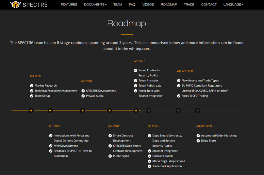Select the Q2 2017 timeline dot
This screenshot has width=264, height=175.
(82, 110)
